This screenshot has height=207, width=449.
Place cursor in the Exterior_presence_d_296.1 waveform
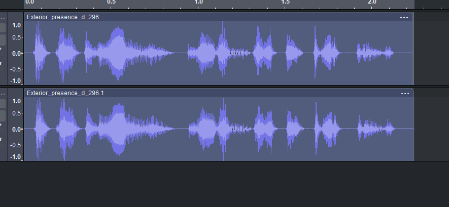pyautogui.click(x=219, y=129)
